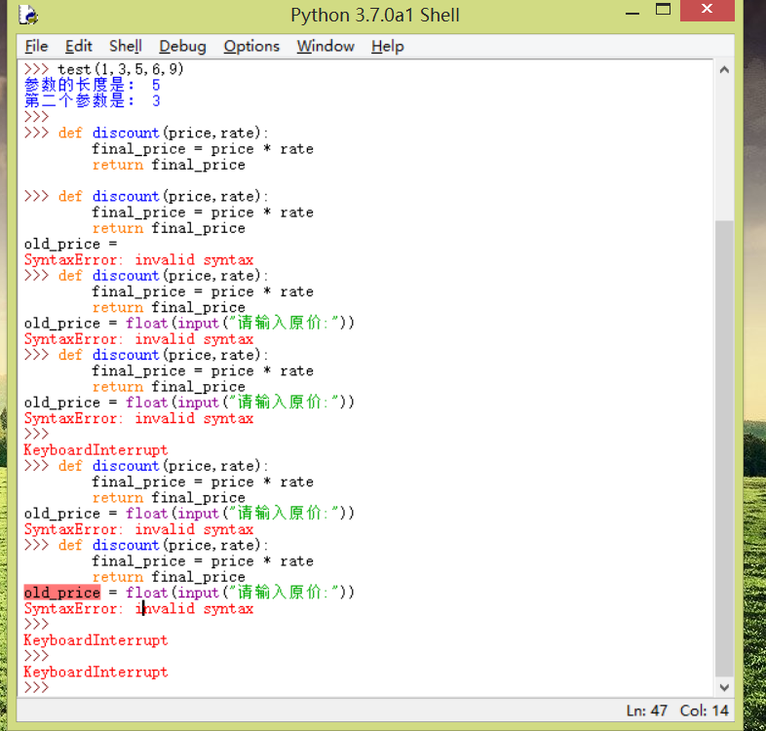Open the Shell menu

pyautogui.click(x=125, y=46)
